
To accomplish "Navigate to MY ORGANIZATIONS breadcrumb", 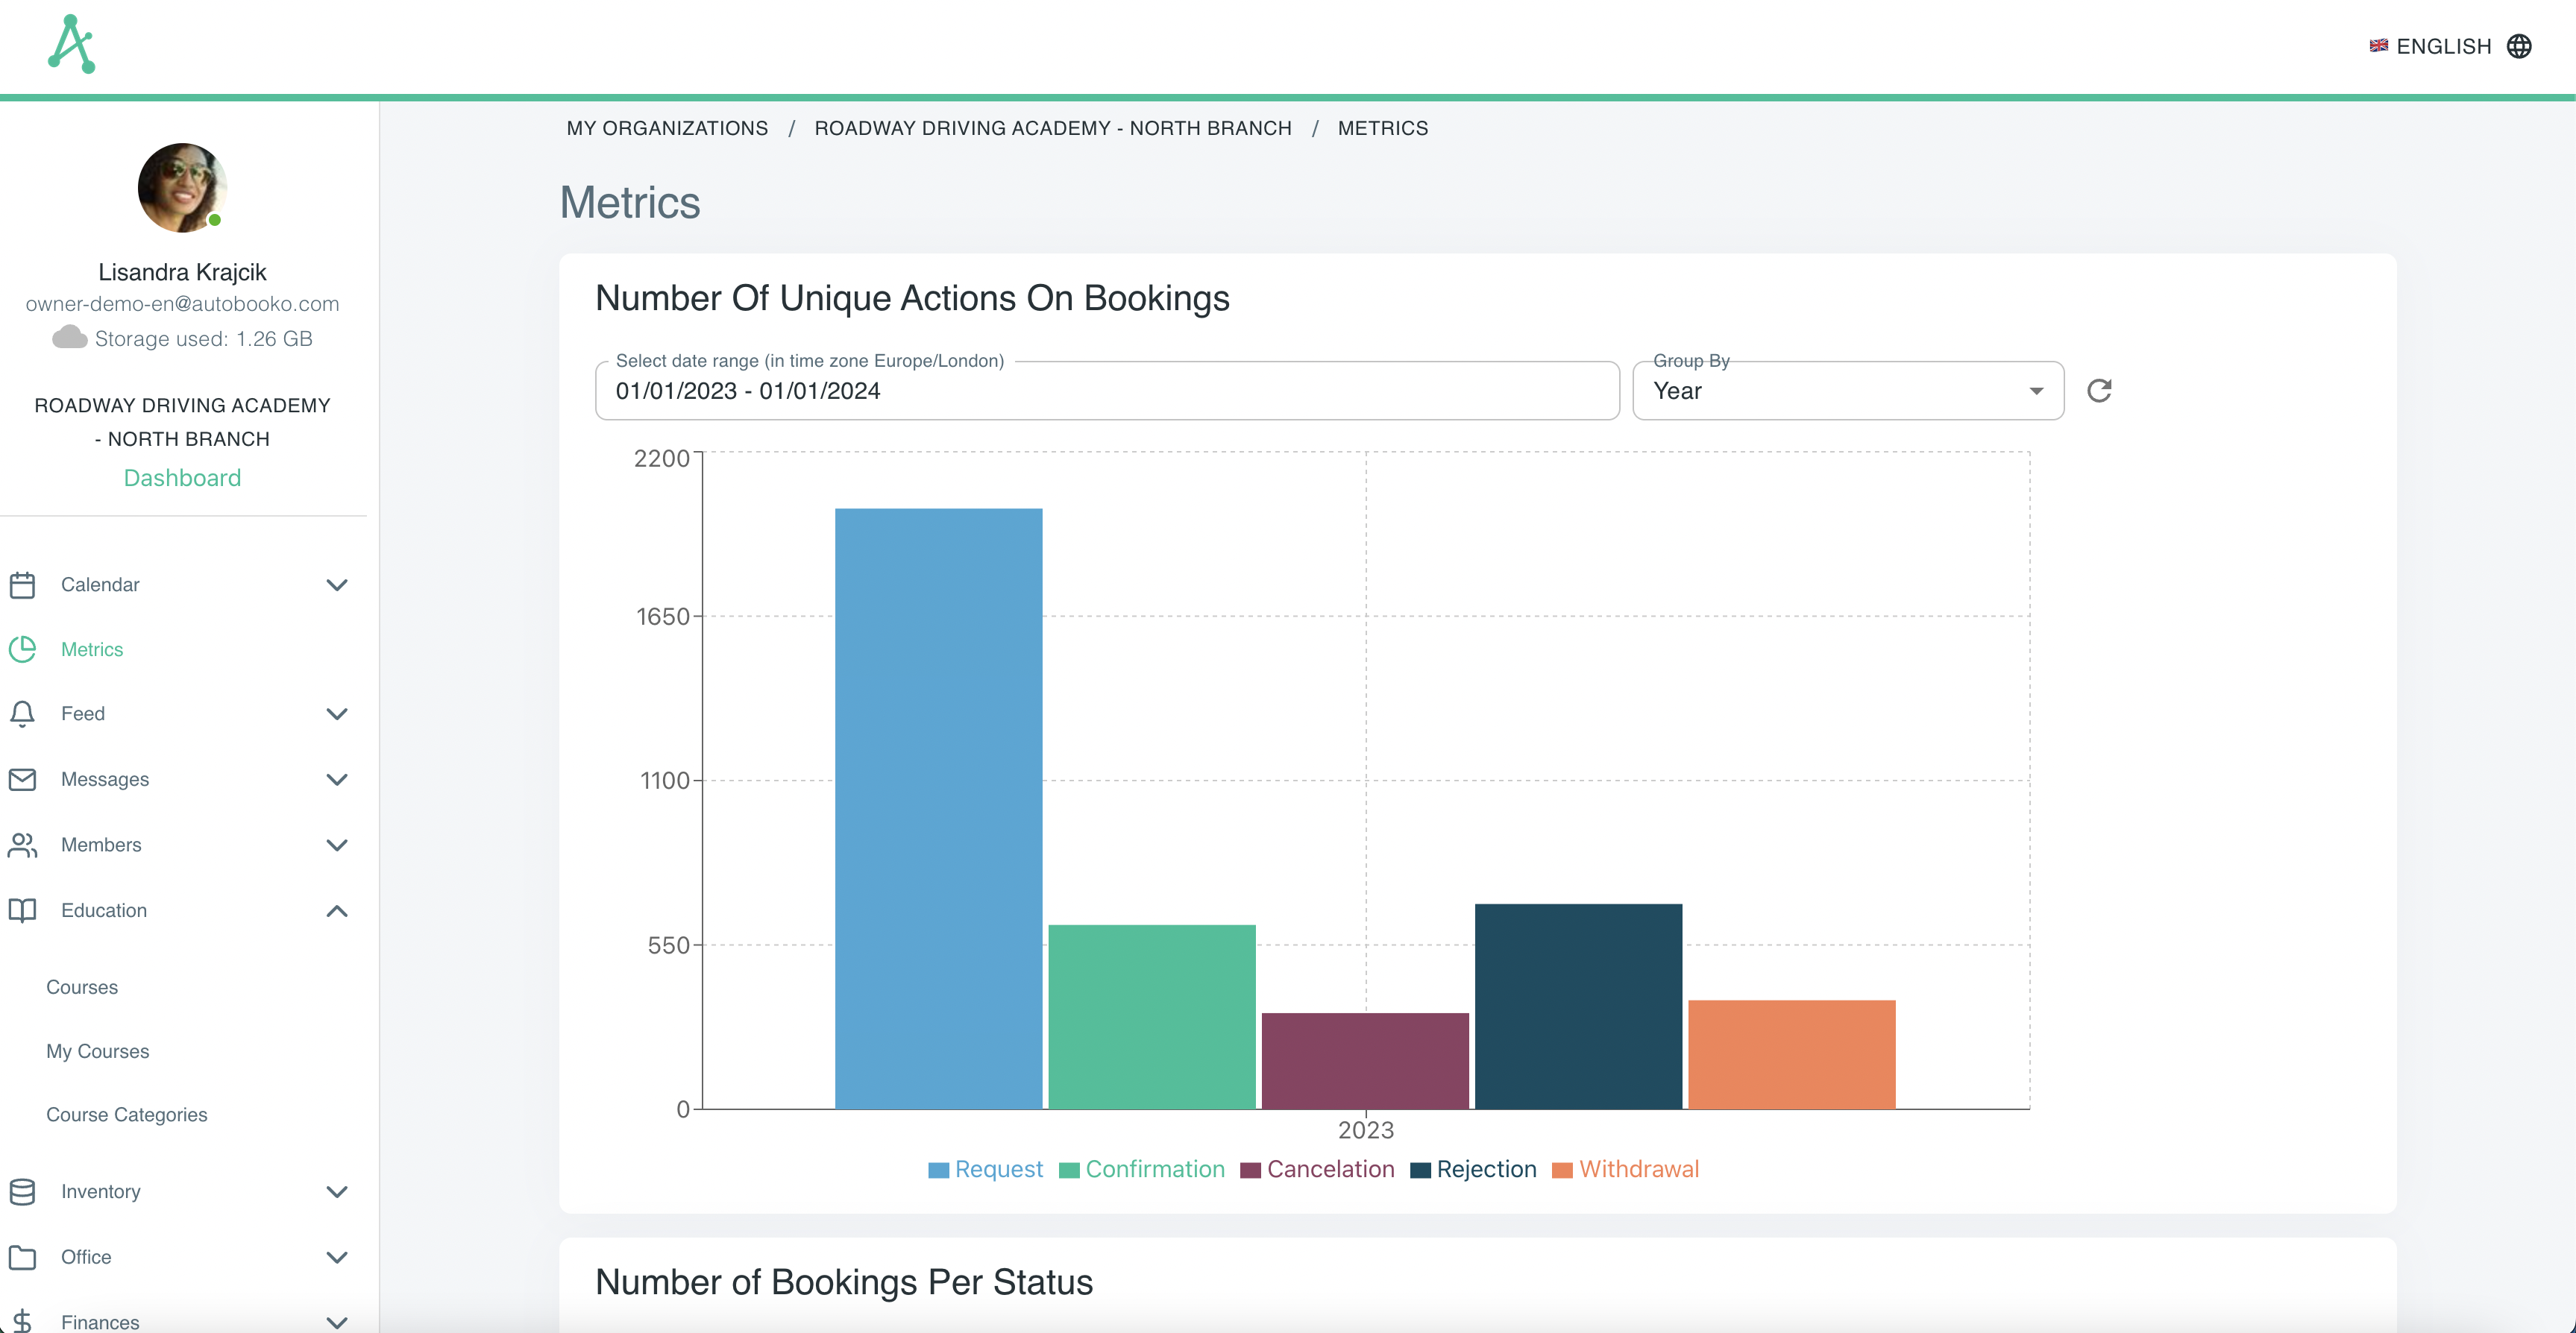I will pyautogui.click(x=667, y=128).
